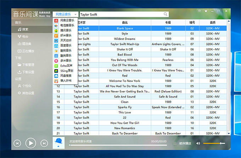Image resolution: width=241 pixels, height=158 pixels.
Task: Switch to mini mode icon in title bar
Action: 200,11
